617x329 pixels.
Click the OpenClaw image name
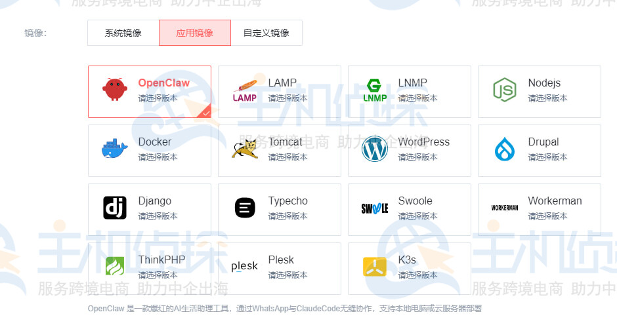coord(163,83)
